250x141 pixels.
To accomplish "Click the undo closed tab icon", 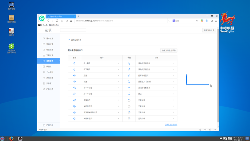I will coord(66,21).
